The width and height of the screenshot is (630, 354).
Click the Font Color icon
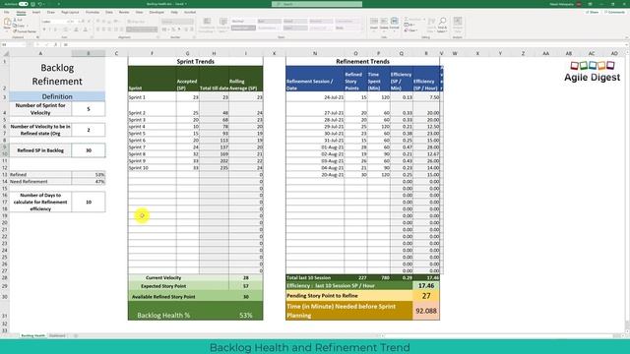click(85, 29)
